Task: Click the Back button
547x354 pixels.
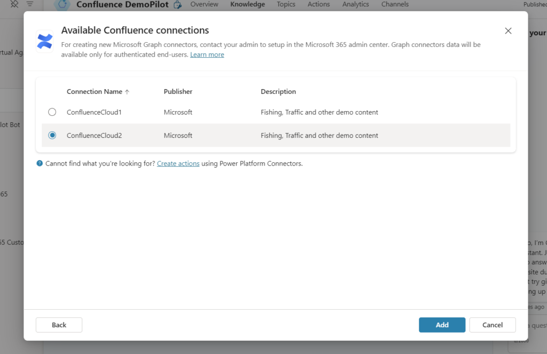Action: click(x=59, y=325)
